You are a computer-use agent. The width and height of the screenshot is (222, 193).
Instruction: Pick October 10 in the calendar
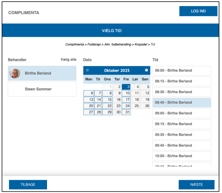(x=126, y=93)
